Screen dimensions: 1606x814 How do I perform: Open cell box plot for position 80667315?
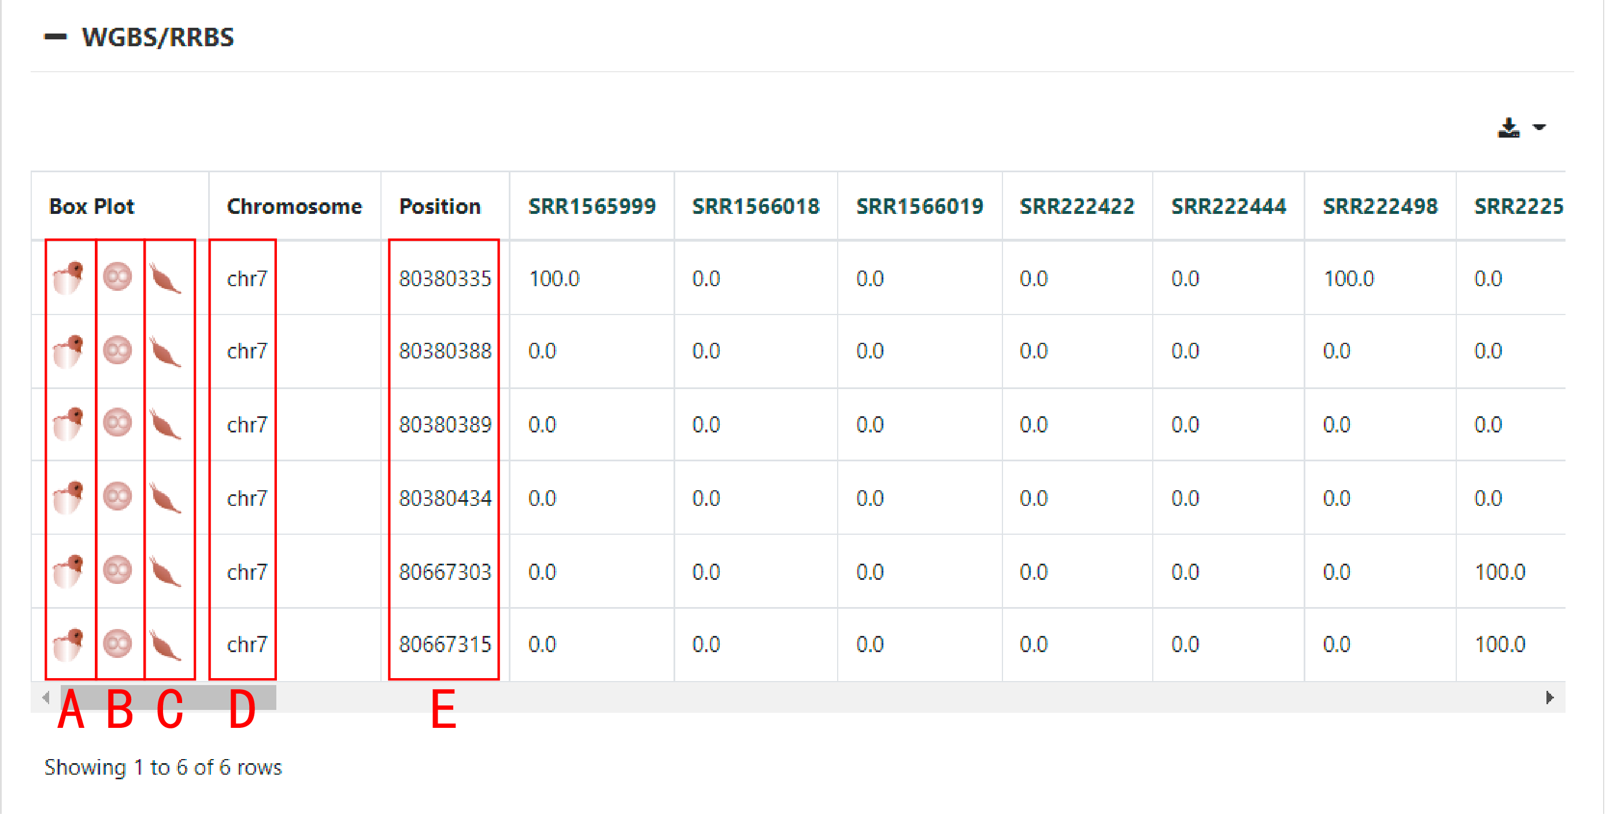(x=117, y=644)
